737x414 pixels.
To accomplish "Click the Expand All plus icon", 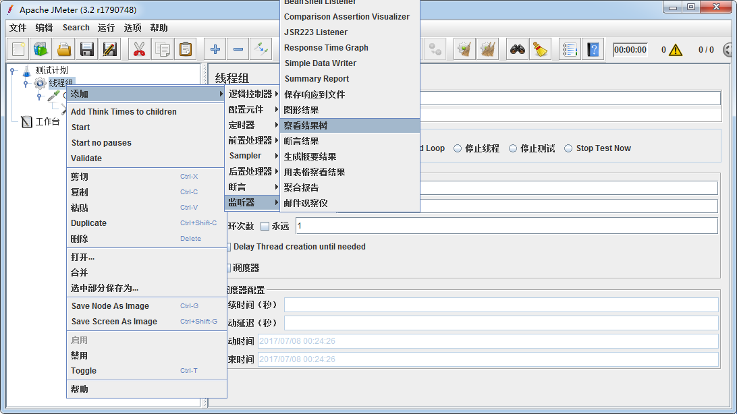I will click(x=215, y=49).
